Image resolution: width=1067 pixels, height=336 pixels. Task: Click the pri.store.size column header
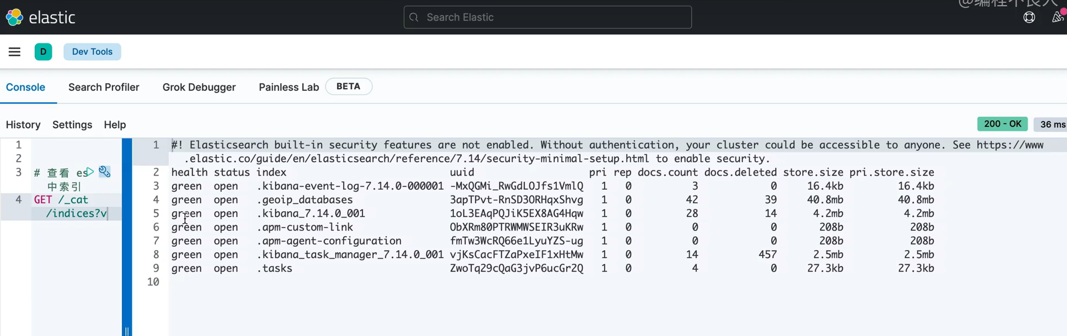pos(892,173)
